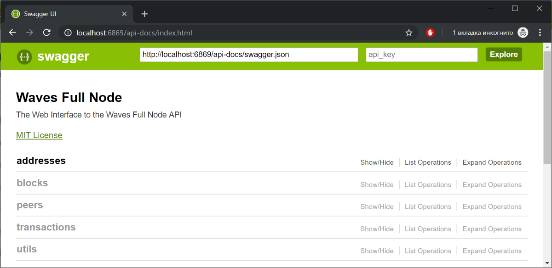
Task: Reload the page with refresh icon
Action: pyautogui.click(x=46, y=33)
